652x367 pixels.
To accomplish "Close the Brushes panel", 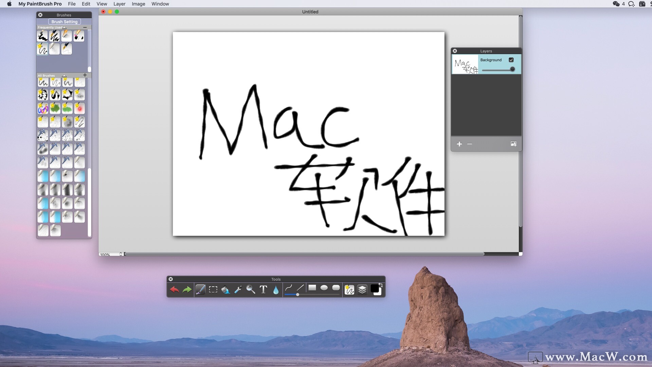I will (40, 15).
